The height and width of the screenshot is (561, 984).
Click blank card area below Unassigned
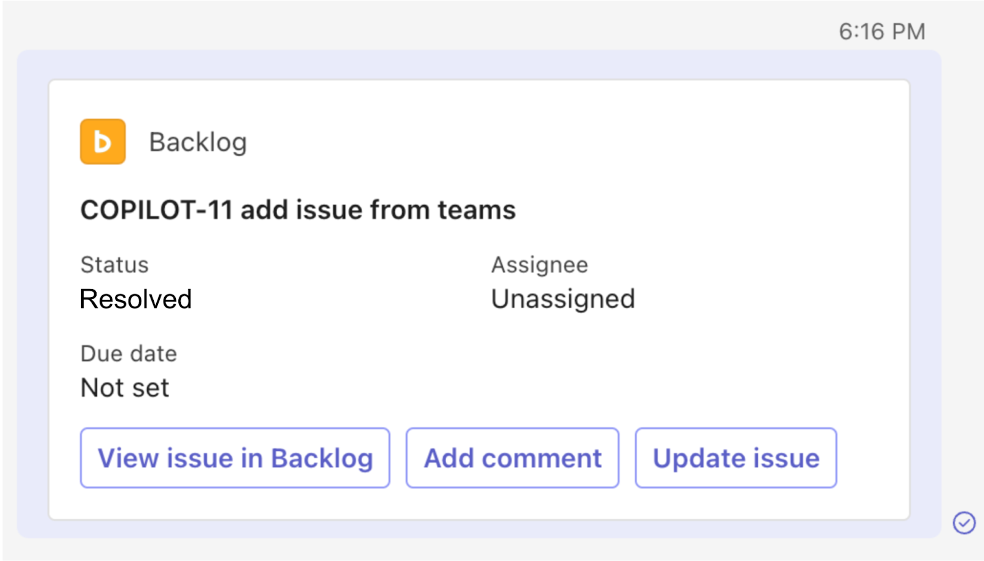[x=563, y=369]
